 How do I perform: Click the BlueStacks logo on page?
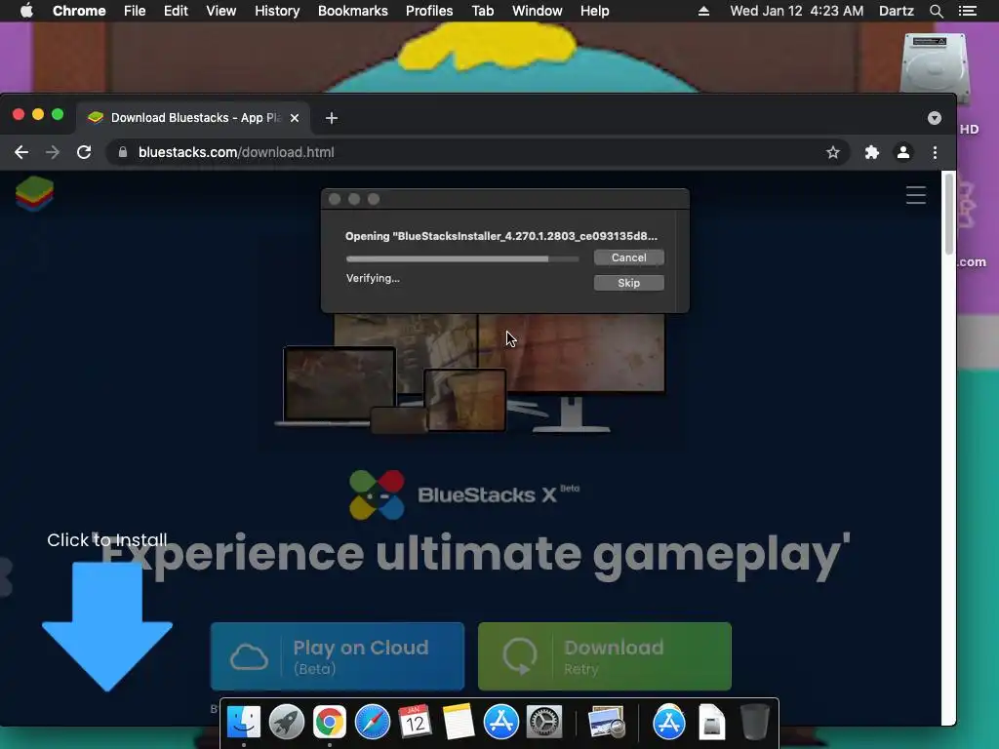(x=34, y=194)
